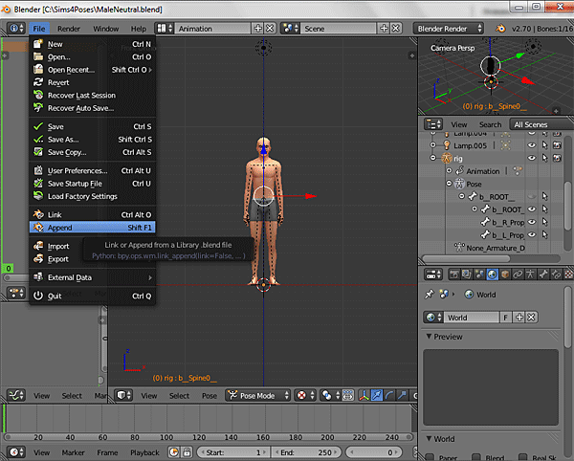This screenshot has width=574, height=461.
Task: Click the World name input field
Action: click(x=472, y=318)
